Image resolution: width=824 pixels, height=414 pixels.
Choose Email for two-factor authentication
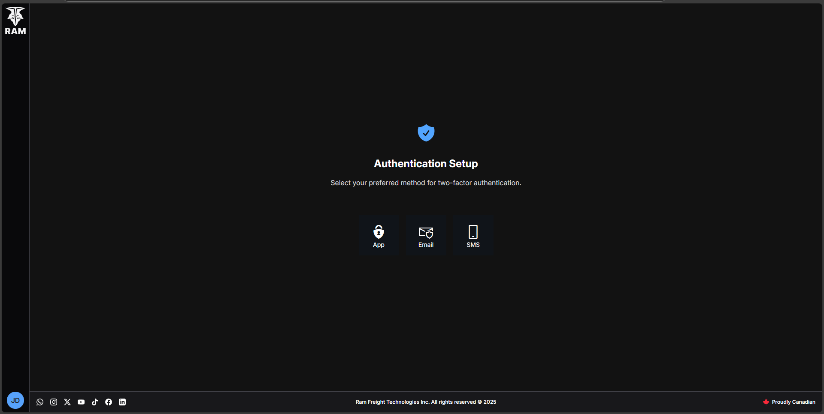(425, 236)
